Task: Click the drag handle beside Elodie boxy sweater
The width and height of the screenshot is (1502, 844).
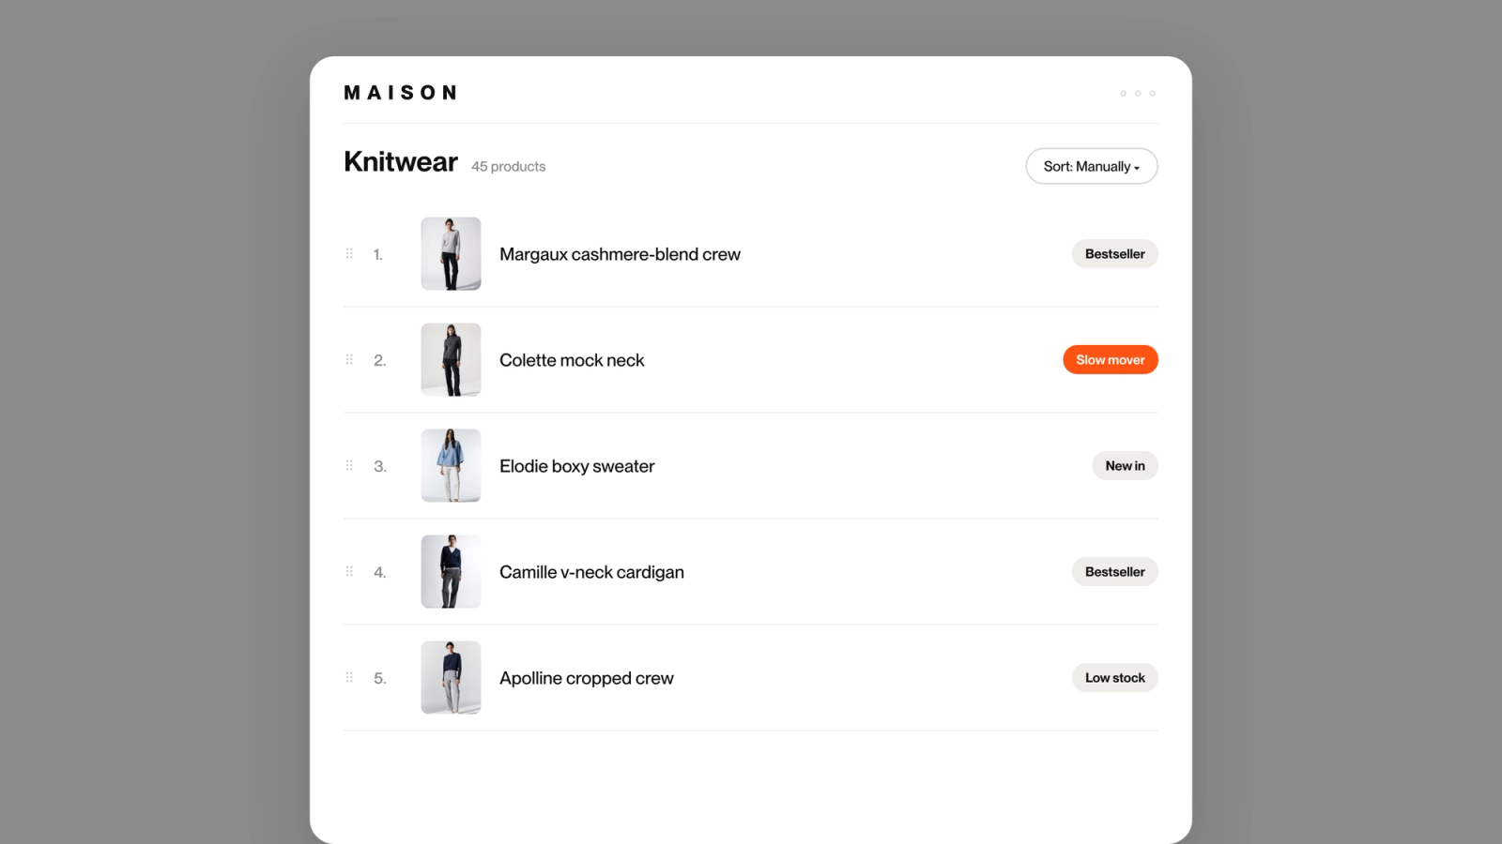Action: pyautogui.click(x=349, y=465)
